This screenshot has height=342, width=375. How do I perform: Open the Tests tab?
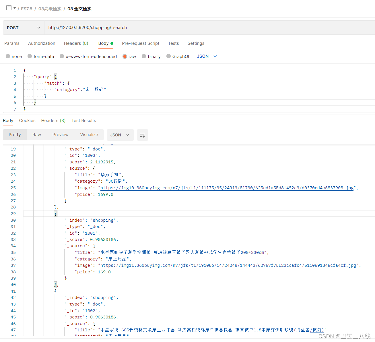[173, 43]
